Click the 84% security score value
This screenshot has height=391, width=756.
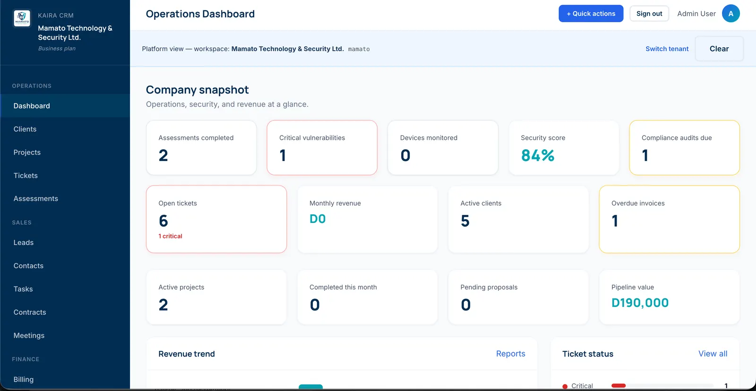tap(538, 155)
